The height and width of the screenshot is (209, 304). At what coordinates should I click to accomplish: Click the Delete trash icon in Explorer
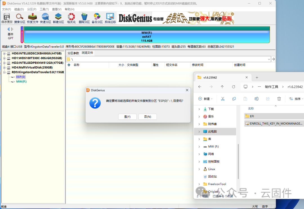(279, 99)
